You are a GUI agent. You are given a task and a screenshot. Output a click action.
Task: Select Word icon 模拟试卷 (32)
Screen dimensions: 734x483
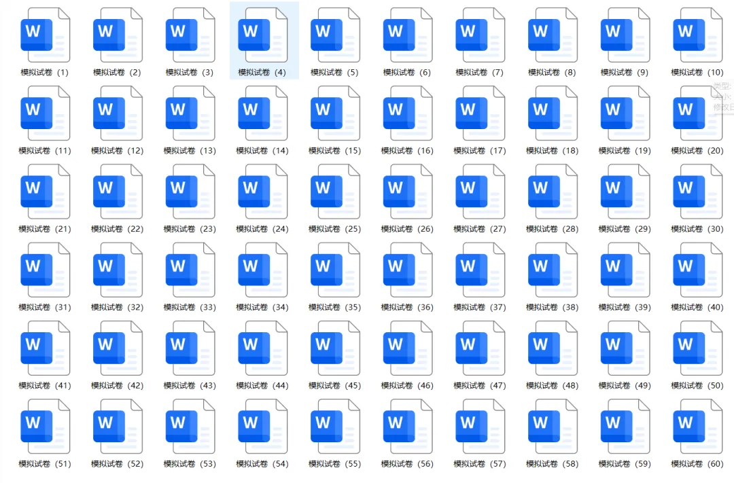(x=118, y=270)
